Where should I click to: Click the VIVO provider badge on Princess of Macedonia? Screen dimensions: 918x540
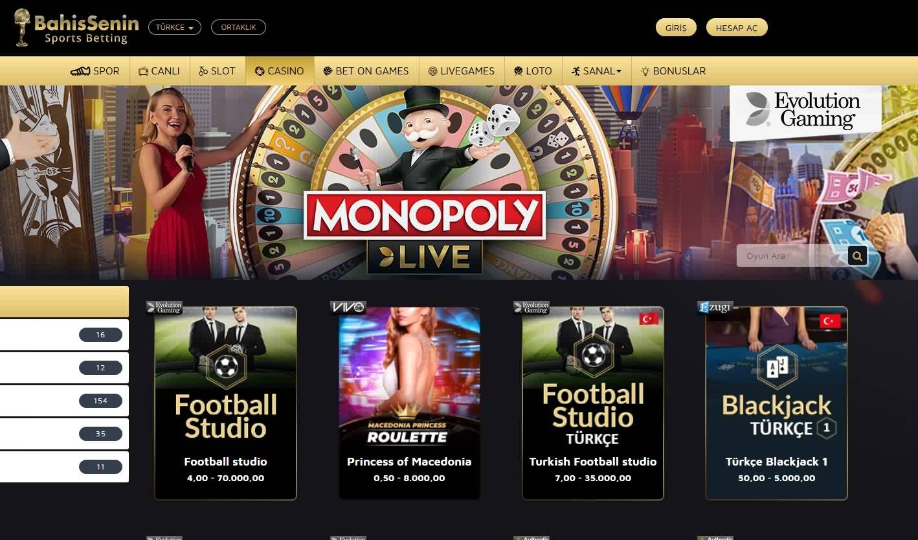(x=348, y=308)
